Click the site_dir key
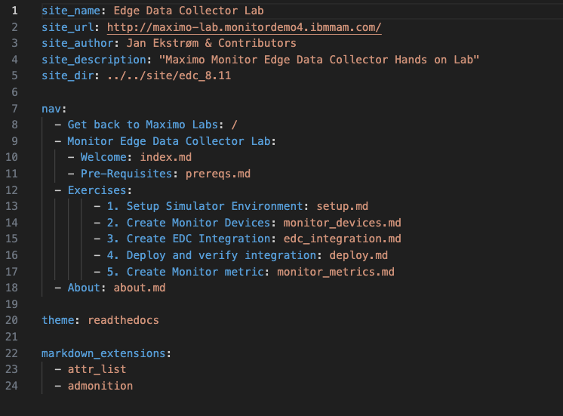The width and height of the screenshot is (563, 416). 67,75
